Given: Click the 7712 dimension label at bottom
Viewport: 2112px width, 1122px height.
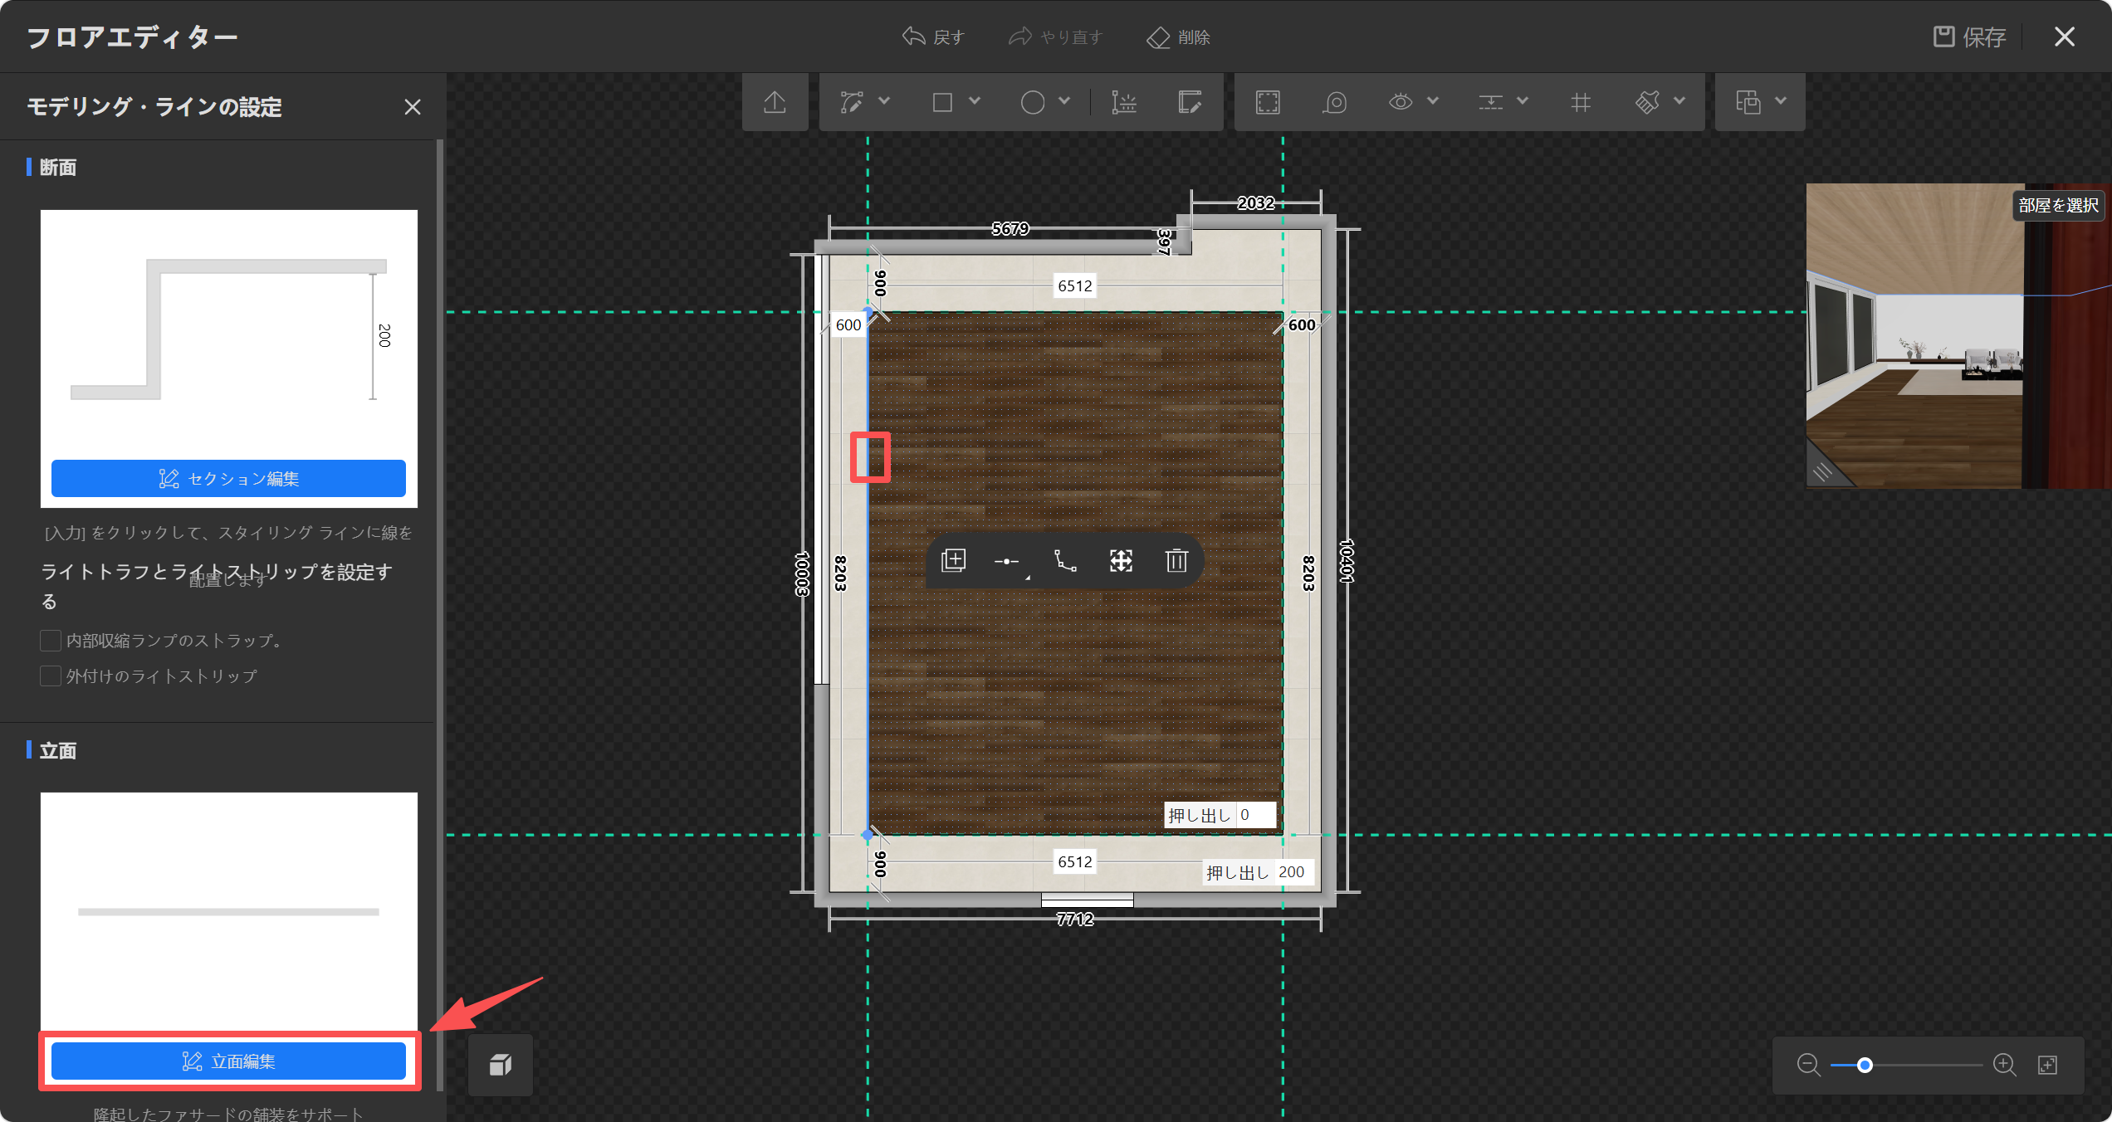Looking at the screenshot, I should (1075, 919).
